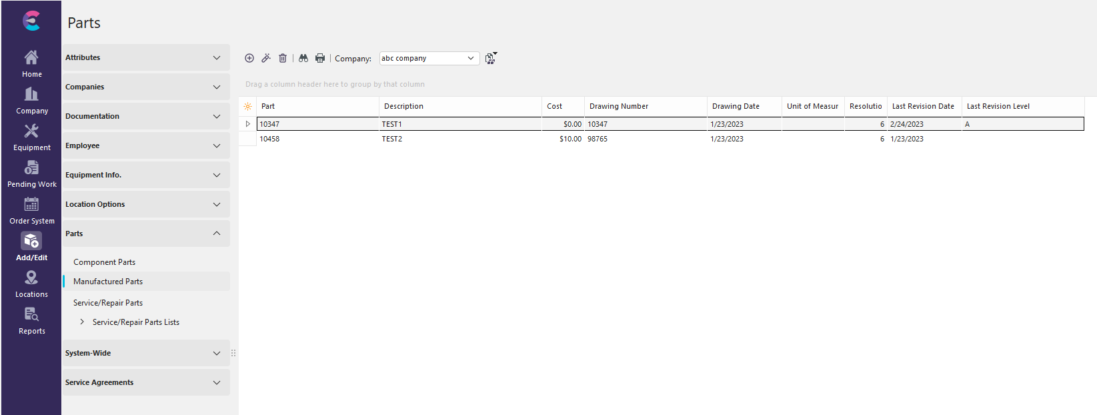Open Reports in the sidebar
This screenshot has height=415, width=1097.
coord(31,320)
